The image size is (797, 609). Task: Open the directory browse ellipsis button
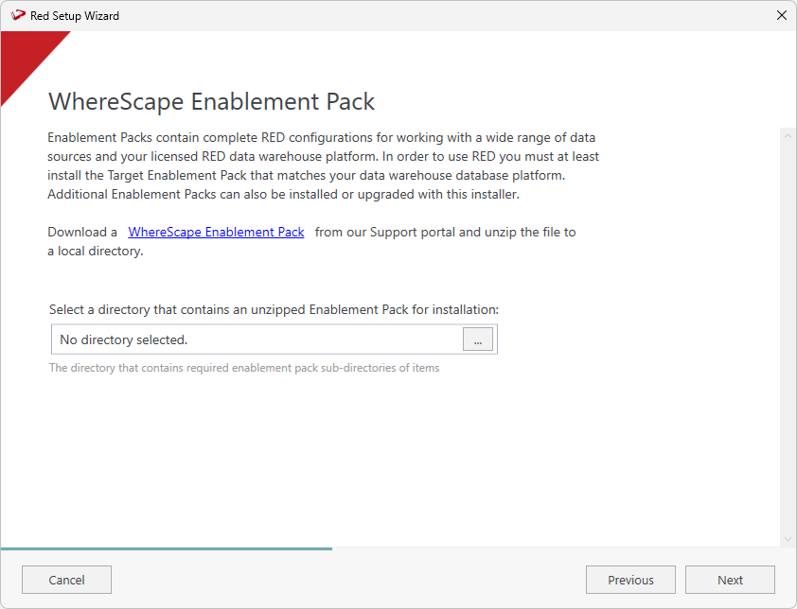477,339
